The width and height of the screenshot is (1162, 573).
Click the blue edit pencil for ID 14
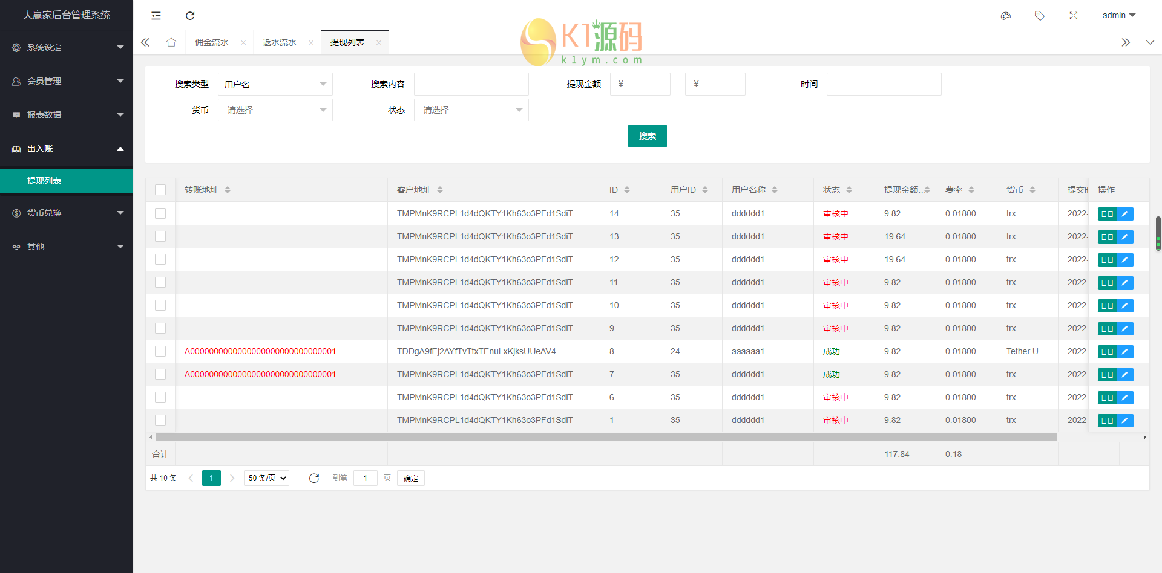[x=1124, y=214]
